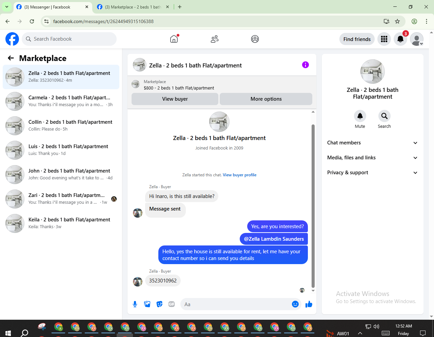Open Windows taskbar search
Screen dimensions: 434x337
coord(24,333)
